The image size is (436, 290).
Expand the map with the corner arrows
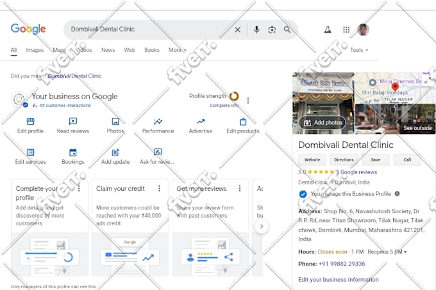(x=428, y=81)
